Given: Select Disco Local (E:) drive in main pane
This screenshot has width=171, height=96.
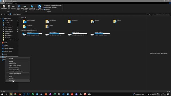Looking at the screenshot, I should click(77, 34).
